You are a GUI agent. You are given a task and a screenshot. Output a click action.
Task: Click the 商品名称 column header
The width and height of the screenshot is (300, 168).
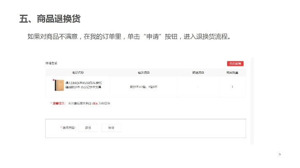[78, 73]
